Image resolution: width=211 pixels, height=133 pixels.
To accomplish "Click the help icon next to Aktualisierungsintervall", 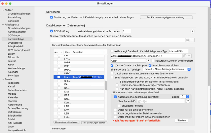I will pos(193,31).
